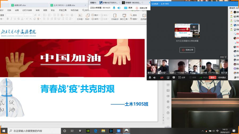239x134 pixels.
Task: Expand the 演示工具 dropdown
Action: pyautogui.click(x=124, y=19)
